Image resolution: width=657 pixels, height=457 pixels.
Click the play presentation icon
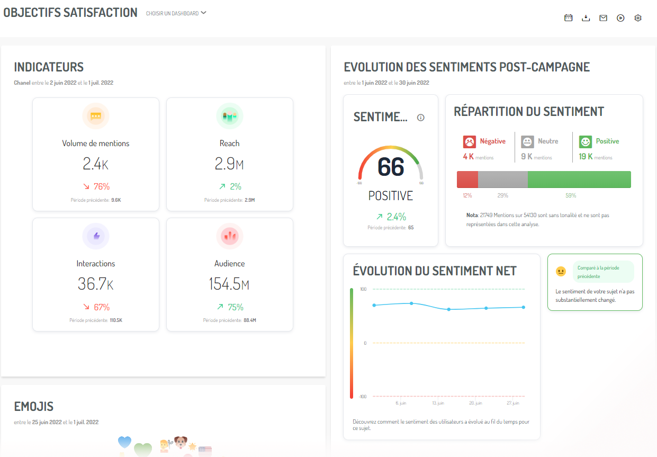(620, 18)
